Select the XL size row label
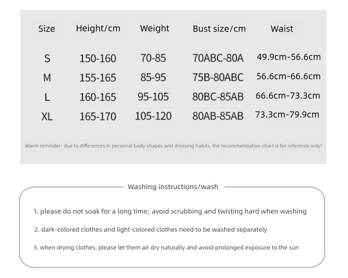This screenshot has height=278, width=348. [x=47, y=117]
